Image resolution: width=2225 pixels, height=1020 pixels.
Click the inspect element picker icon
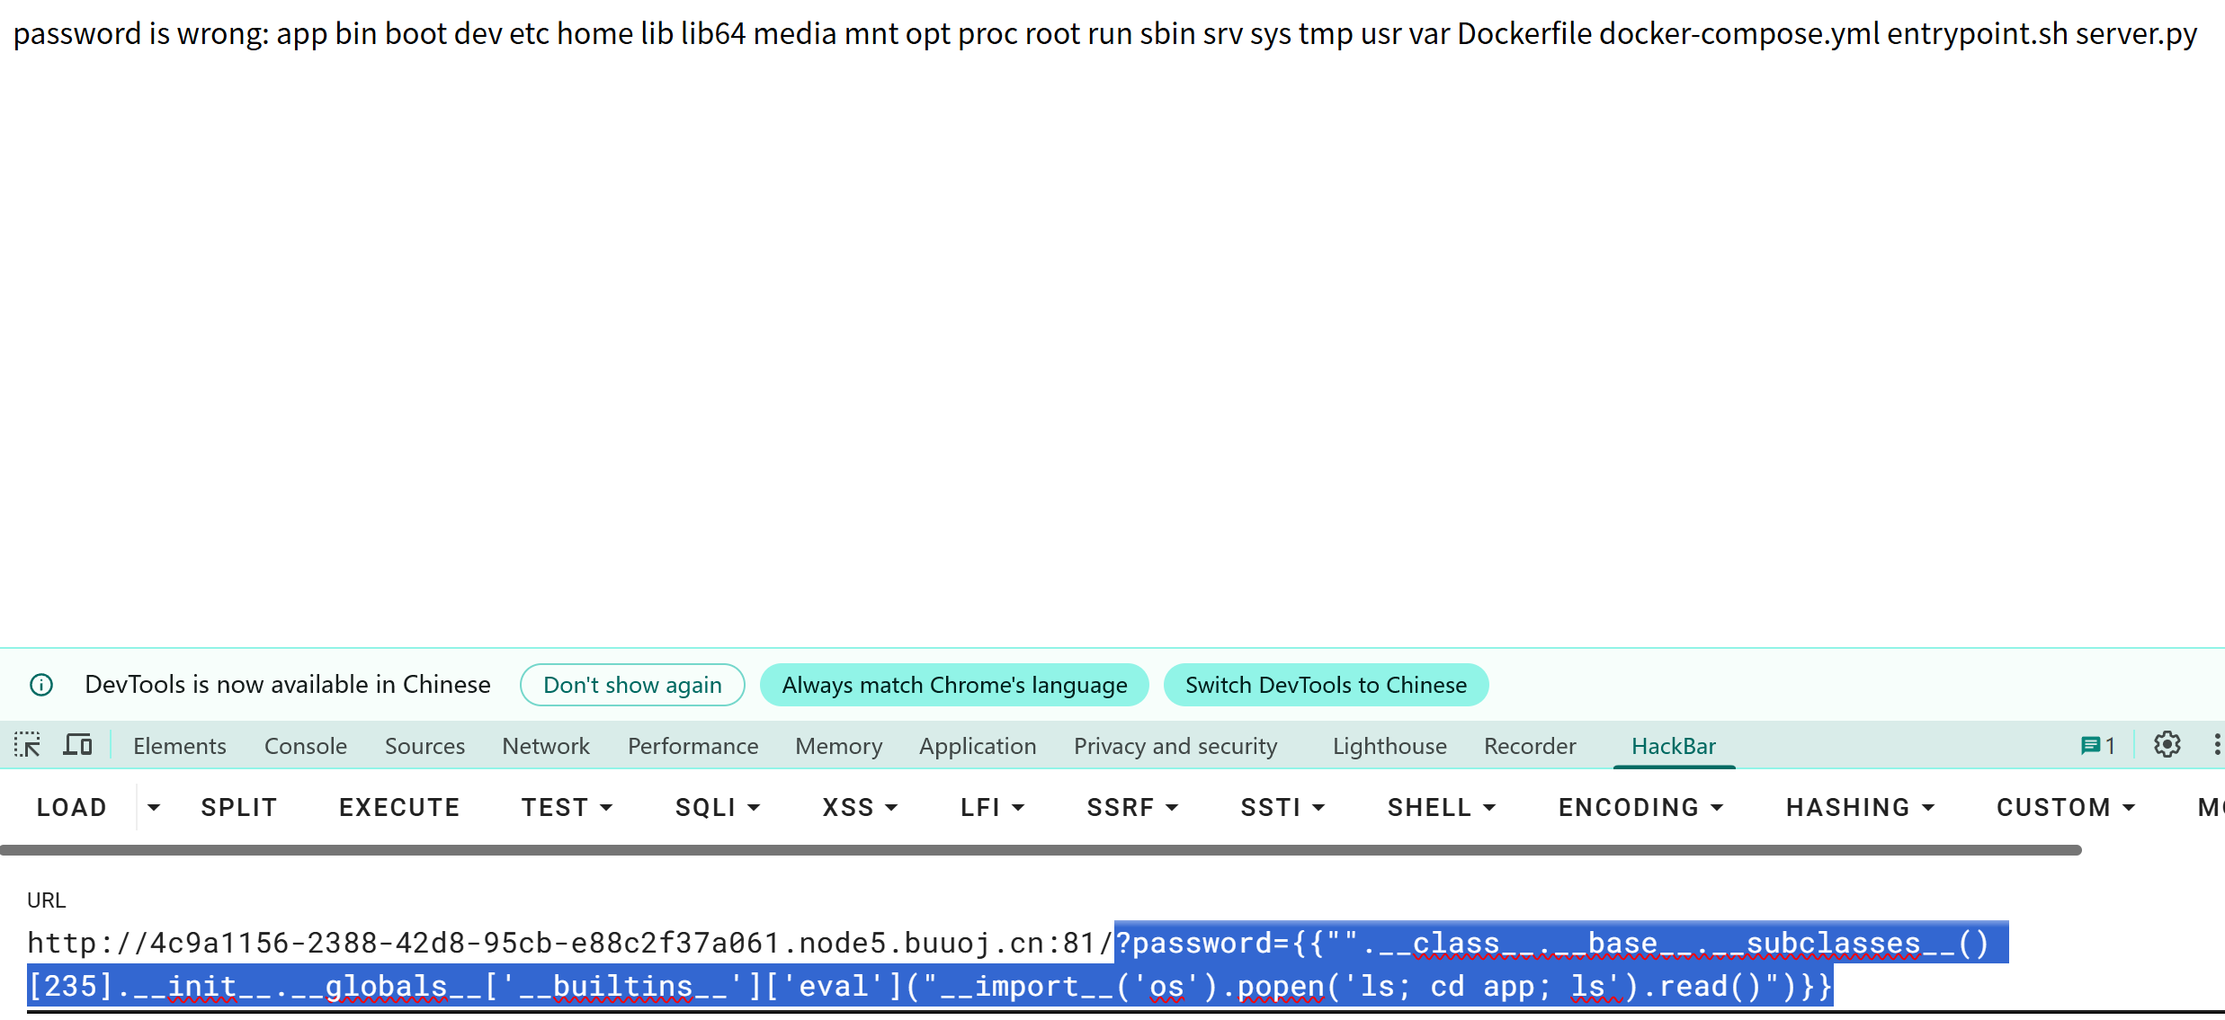click(x=27, y=745)
